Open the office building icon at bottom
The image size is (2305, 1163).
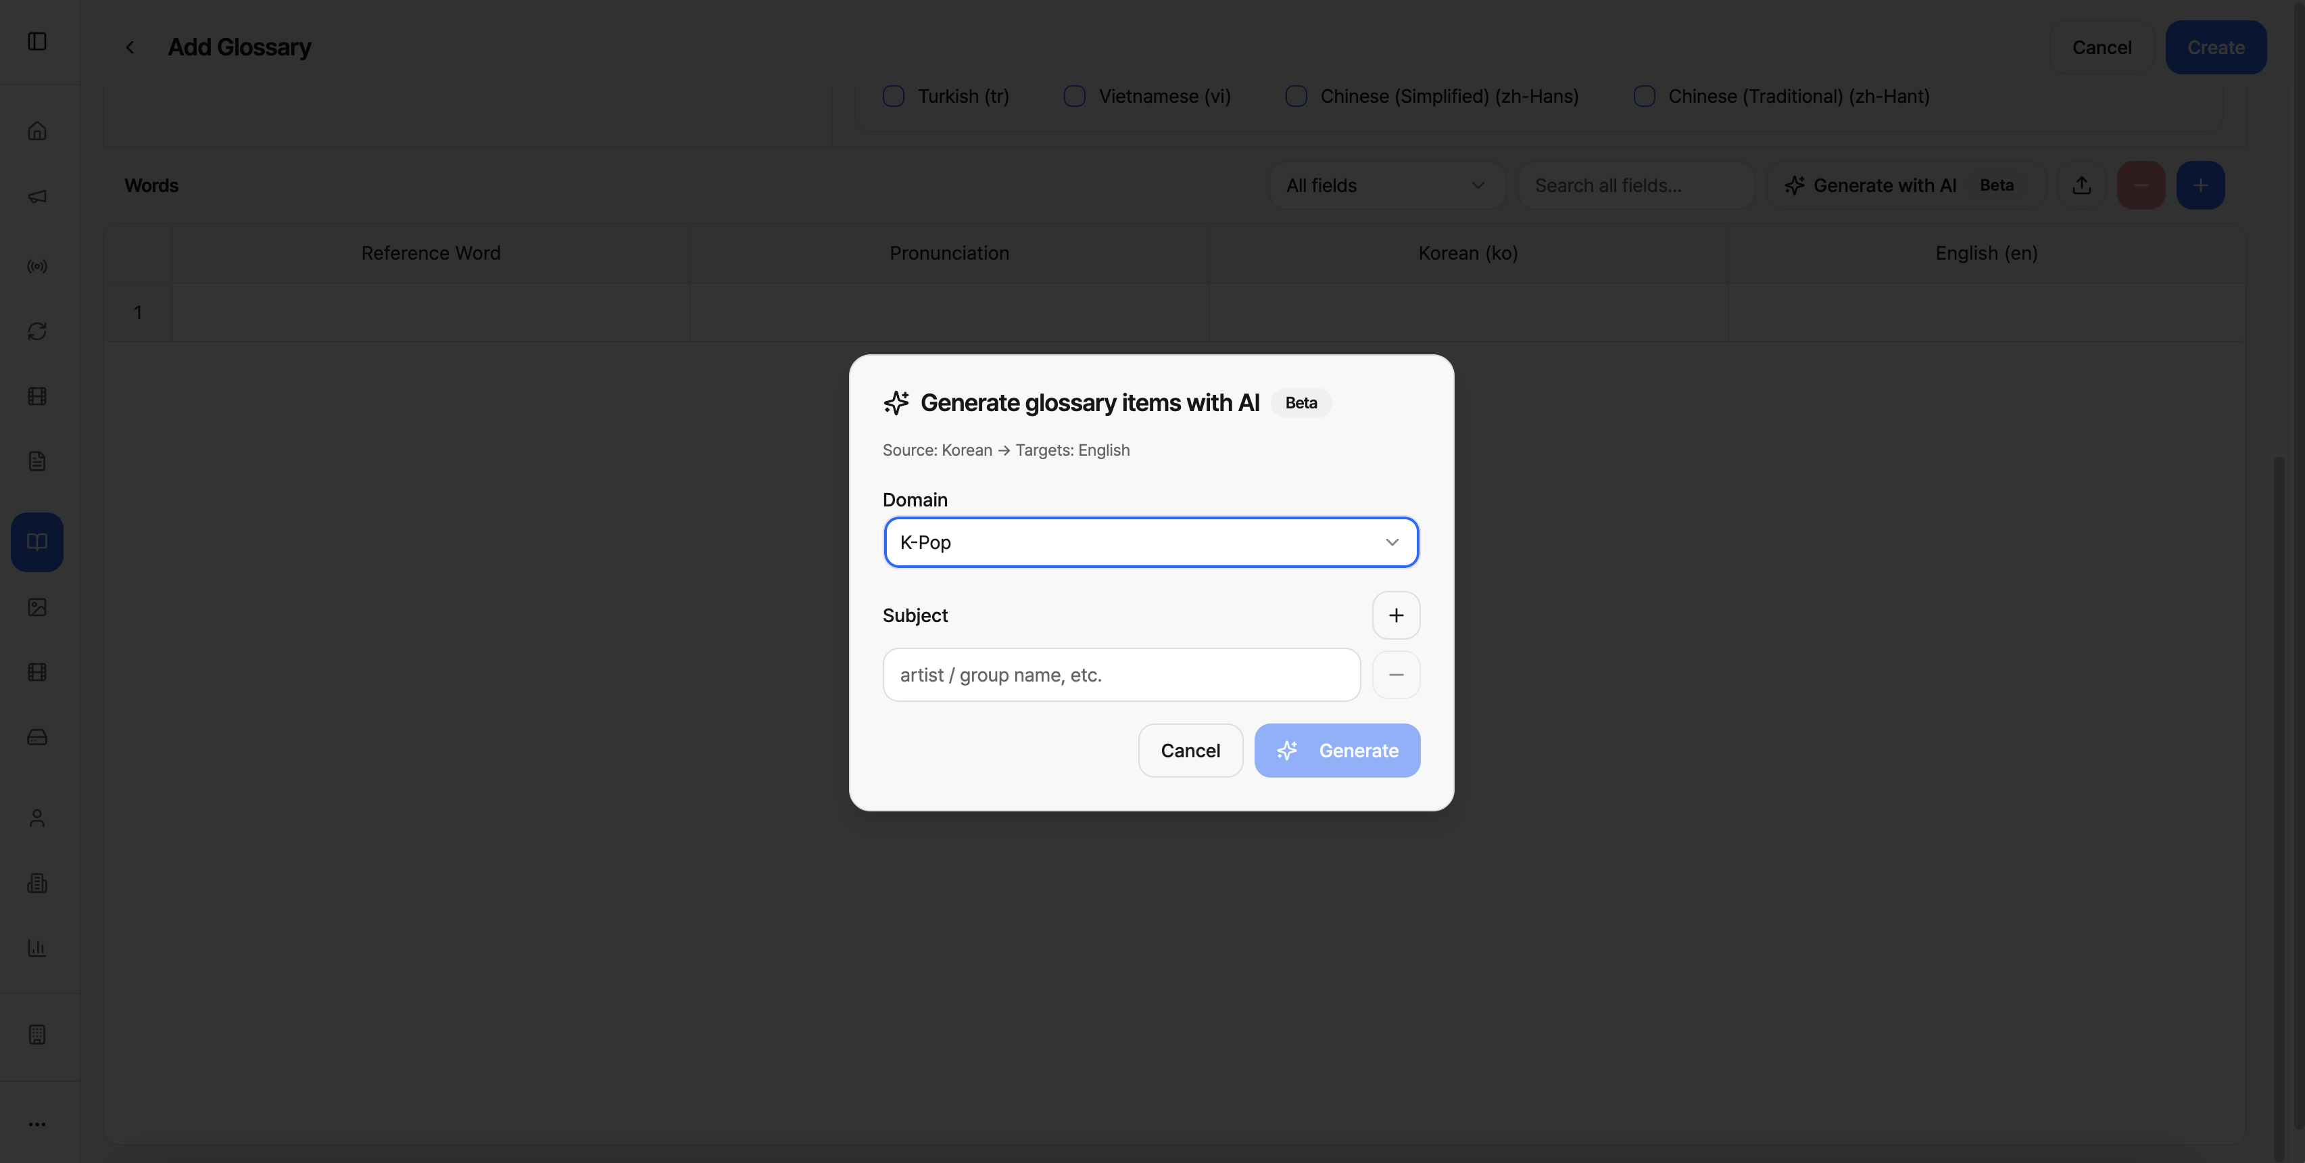[x=37, y=1034]
